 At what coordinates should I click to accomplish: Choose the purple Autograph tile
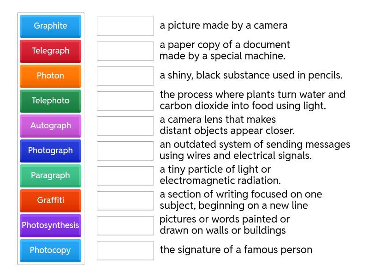50,126
